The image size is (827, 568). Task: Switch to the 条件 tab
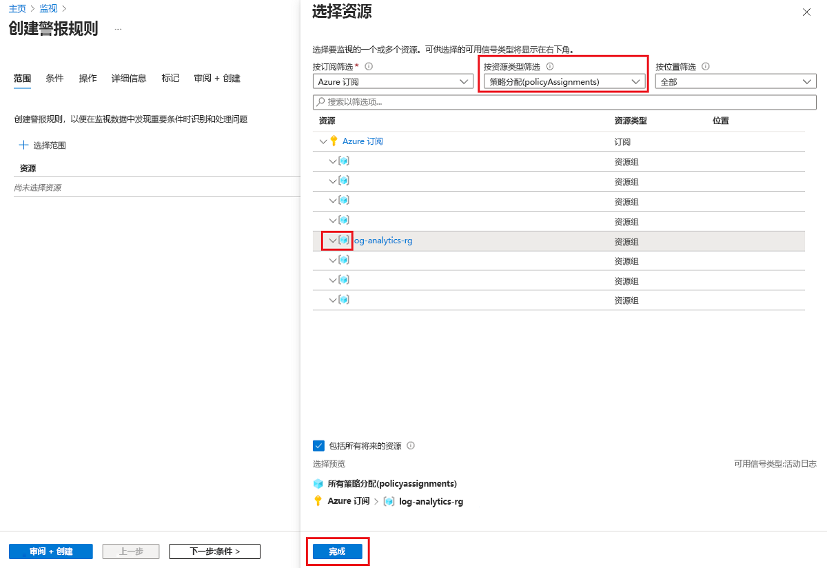coord(55,79)
